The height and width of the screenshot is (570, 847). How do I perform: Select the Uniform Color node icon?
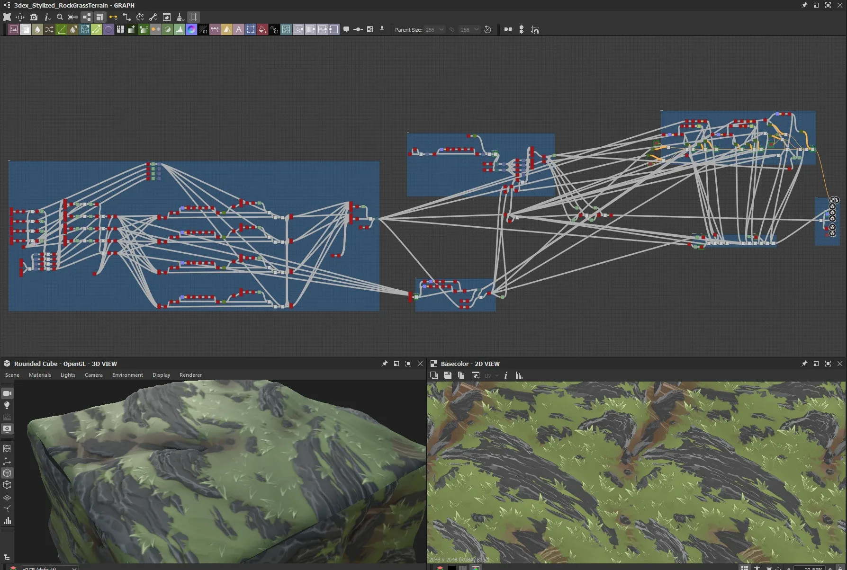coord(262,30)
